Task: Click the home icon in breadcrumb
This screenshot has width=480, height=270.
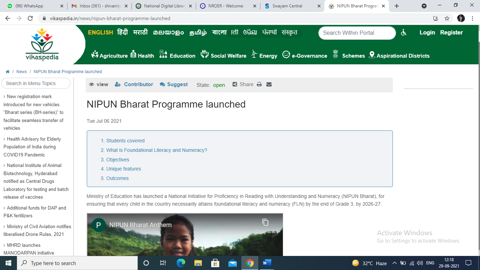Action: tap(8, 72)
